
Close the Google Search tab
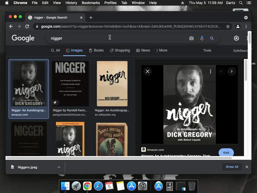(x=81, y=18)
